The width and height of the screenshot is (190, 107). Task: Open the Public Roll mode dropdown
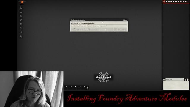pos(175,79)
